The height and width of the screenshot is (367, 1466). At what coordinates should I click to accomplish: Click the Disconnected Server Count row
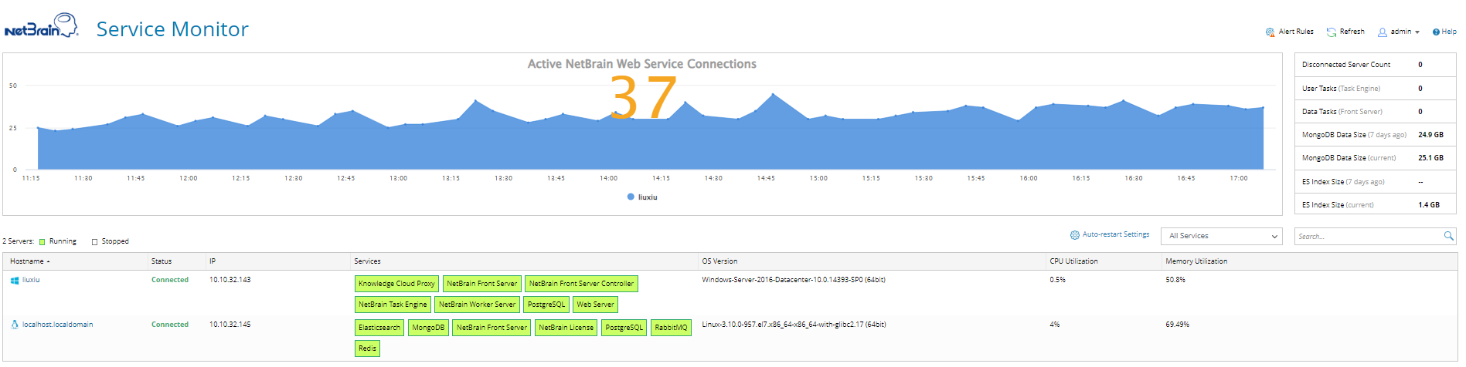(1375, 65)
